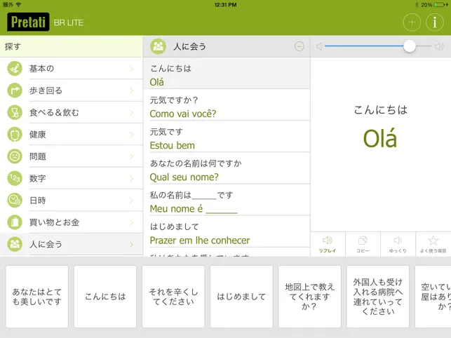Open the 問題 category row
The height and width of the screenshot is (338, 451).
(72, 156)
